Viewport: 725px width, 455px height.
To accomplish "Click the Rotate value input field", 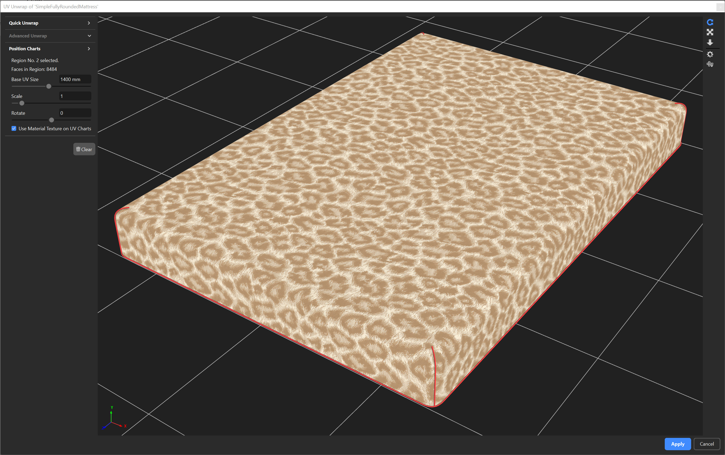I will pos(75,113).
